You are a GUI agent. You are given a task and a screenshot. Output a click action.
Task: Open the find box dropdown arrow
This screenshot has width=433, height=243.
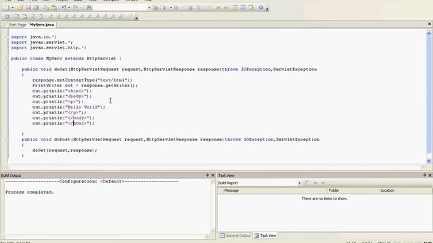(149, 7)
